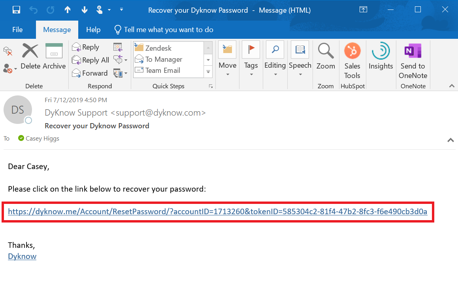Viewport: 458px width, 291px height.
Task: Open the dyknow.me ResetPassword link
Action: (218, 211)
